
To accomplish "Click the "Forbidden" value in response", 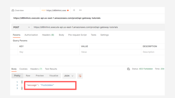I will click(x=47, y=85).
